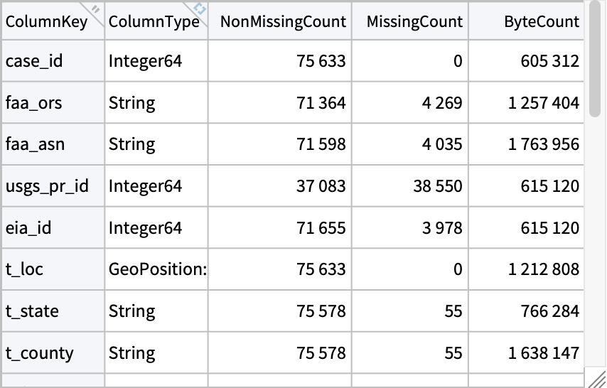Image resolution: width=607 pixels, height=388 pixels.
Task: Click the eia_id row key cell
Action: [28, 228]
